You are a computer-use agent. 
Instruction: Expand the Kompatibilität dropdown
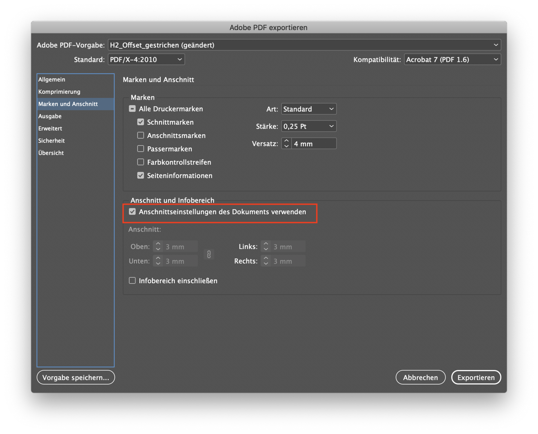tap(452, 60)
